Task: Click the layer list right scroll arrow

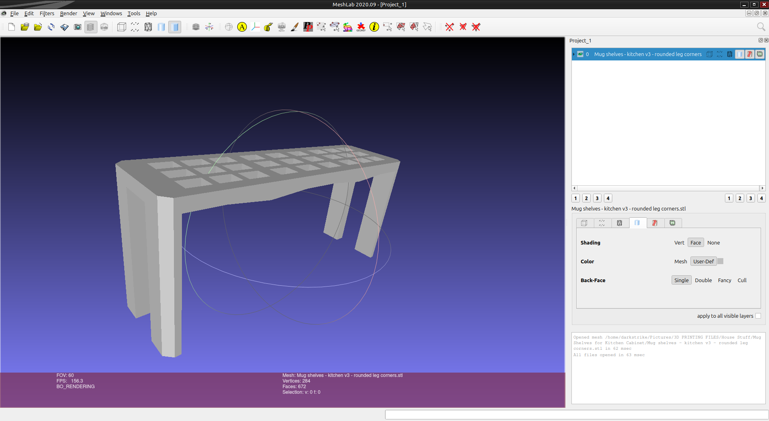Action: click(x=762, y=188)
